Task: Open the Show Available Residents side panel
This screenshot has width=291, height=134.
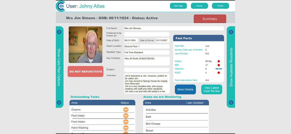Action: [x=231, y=67]
